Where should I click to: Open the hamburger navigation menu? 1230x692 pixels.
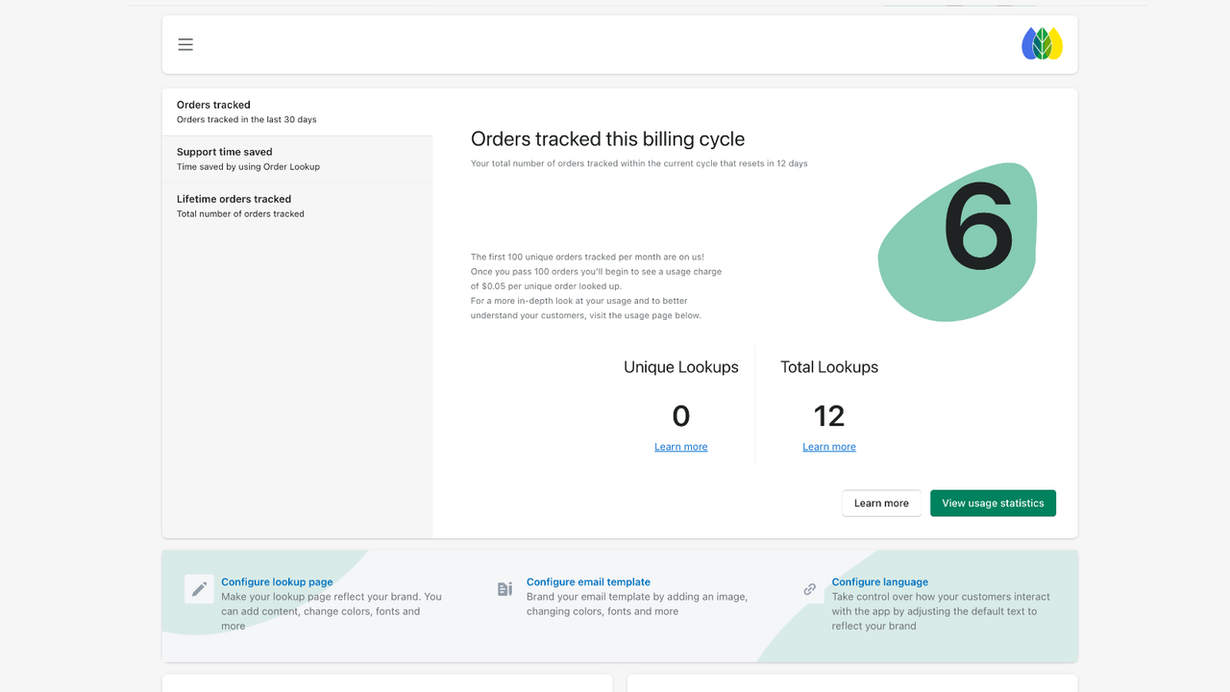coord(185,44)
